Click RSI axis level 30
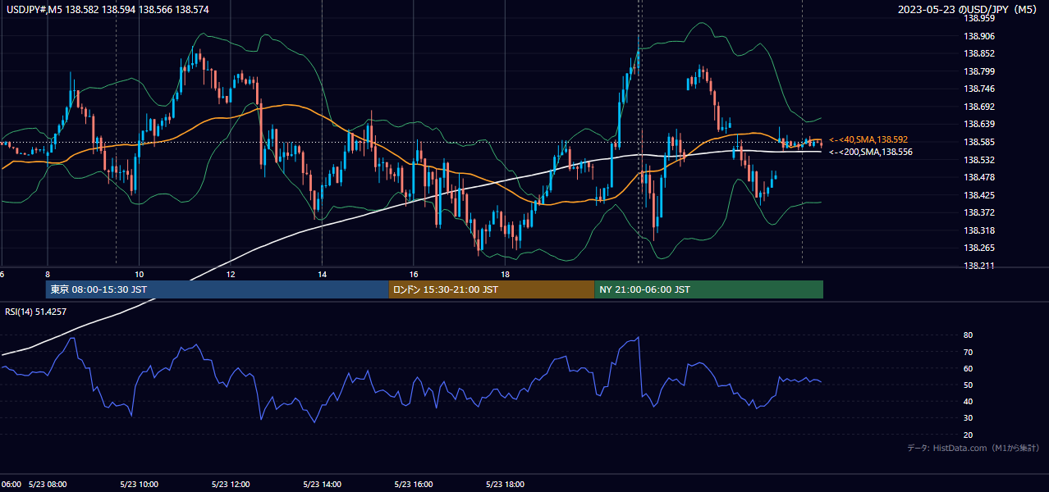The image size is (1049, 492). pyautogui.click(x=968, y=418)
